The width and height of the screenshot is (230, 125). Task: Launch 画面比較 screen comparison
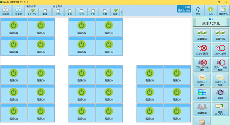pos(202,94)
